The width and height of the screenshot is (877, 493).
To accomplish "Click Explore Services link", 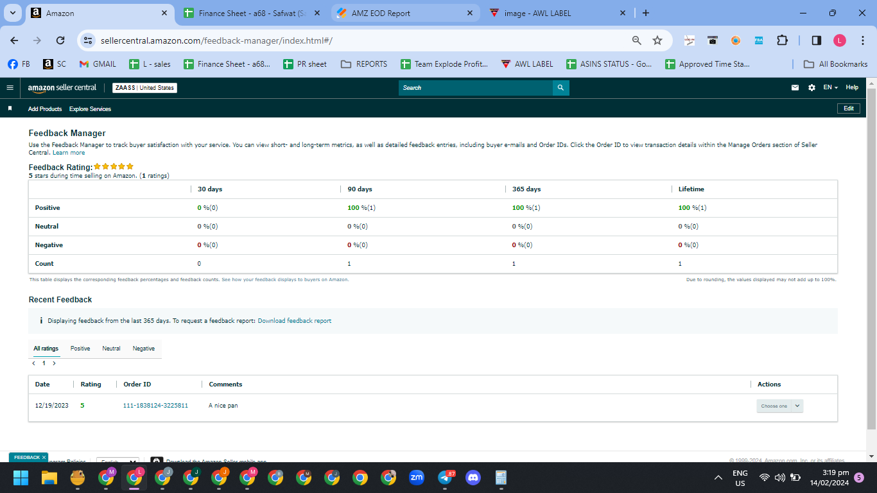I will click(x=90, y=109).
